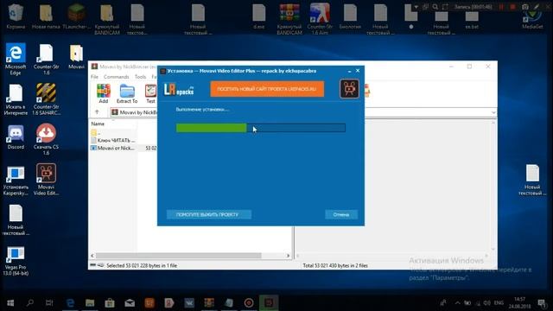Select the 'Скачать CS 1.6' desktop shortcut

point(46,139)
